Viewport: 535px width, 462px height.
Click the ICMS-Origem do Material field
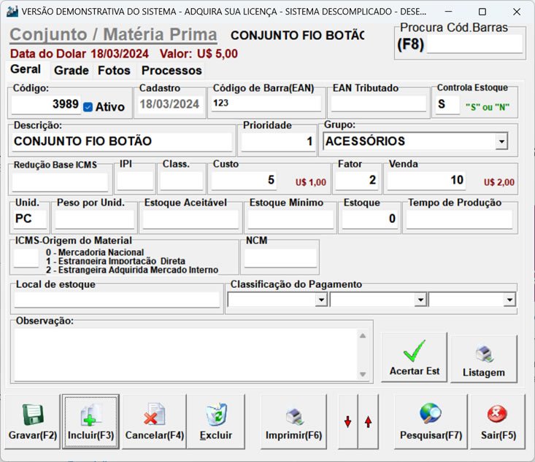(x=26, y=258)
